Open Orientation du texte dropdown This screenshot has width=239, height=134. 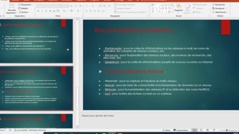[x=125, y=5]
